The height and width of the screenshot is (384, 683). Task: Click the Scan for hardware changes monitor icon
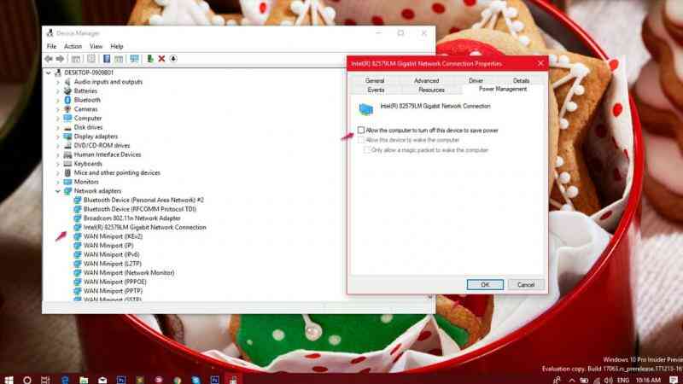[x=134, y=59]
